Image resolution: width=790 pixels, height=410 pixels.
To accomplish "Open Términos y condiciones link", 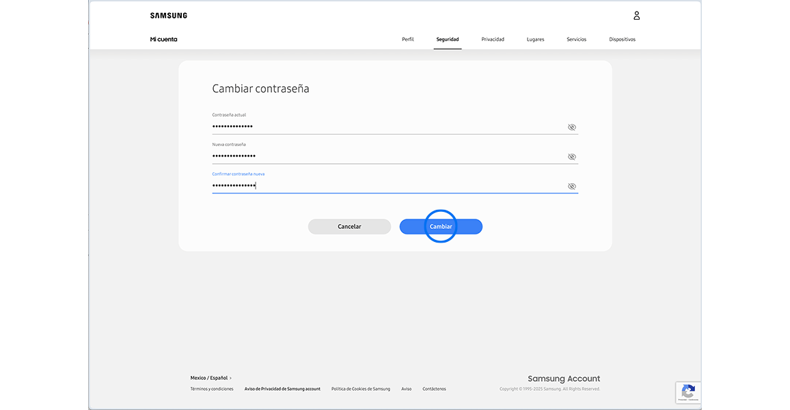I will [x=214, y=388].
